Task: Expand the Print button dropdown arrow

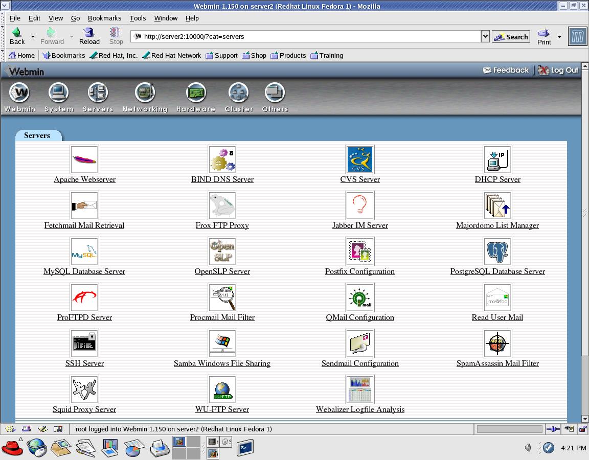Action: [x=559, y=37]
